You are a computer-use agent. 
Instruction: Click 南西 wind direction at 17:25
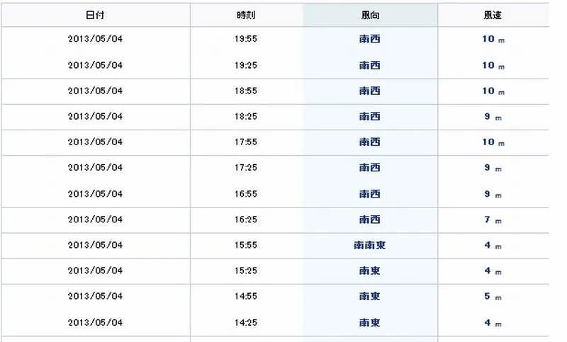click(369, 168)
